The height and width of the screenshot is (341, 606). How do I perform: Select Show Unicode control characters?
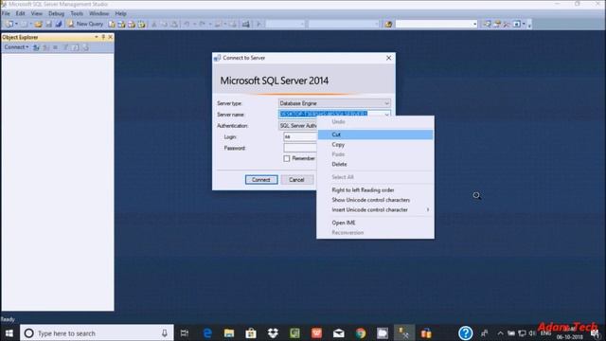(x=375, y=200)
